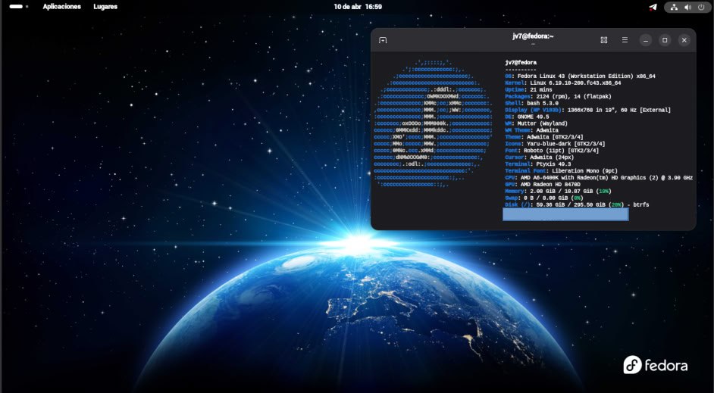Show the terminal tab overview grid
This screenshot has width=714, height=393.
[x=604, y=40]
